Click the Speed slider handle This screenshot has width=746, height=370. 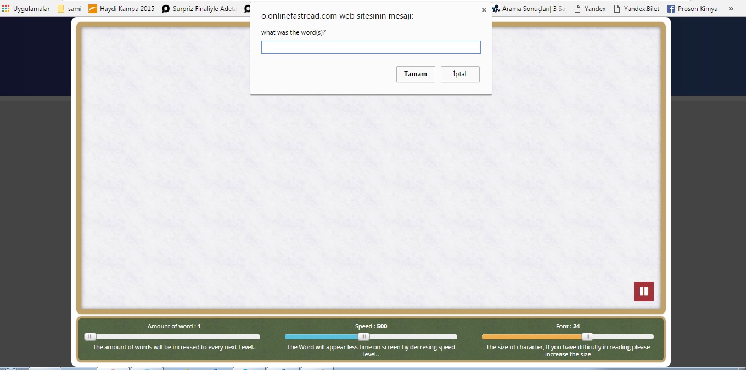(363, 337)
